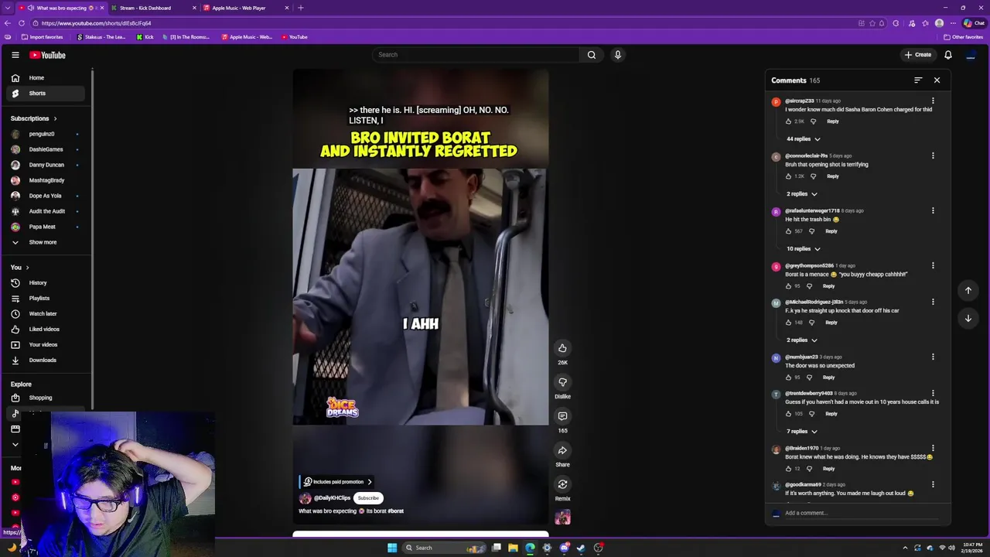Sort comments using the sort icon

click(x=918, y=80)
